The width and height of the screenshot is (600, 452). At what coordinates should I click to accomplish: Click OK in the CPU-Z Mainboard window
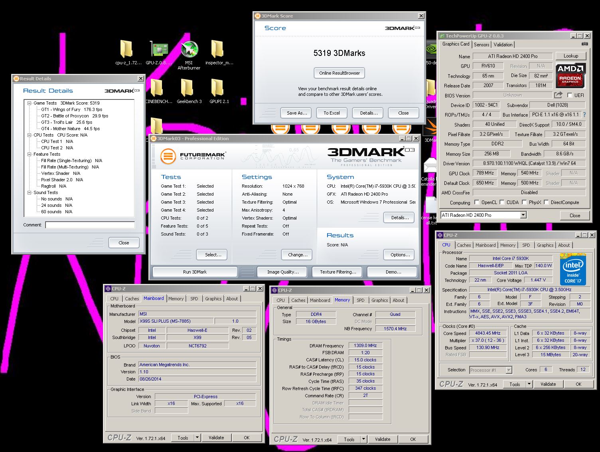point(247,438)
